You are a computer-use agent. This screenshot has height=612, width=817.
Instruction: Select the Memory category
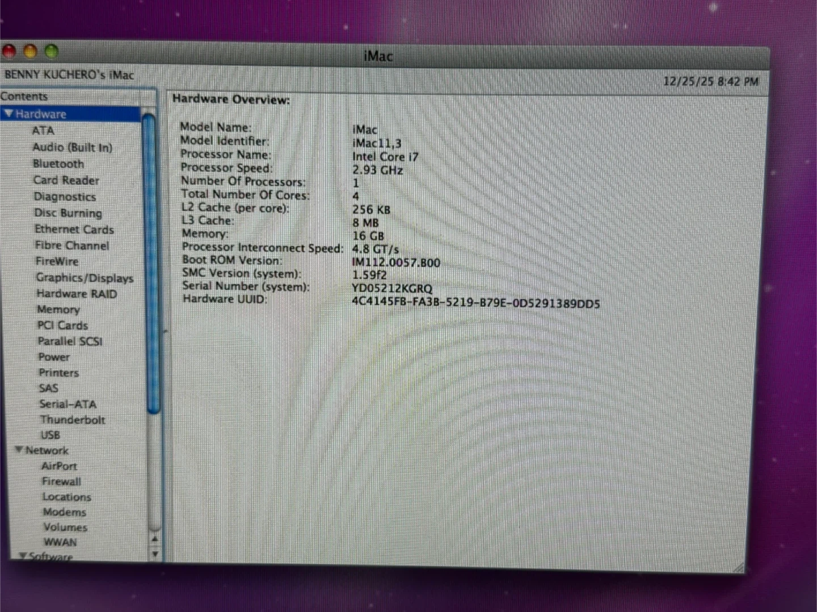tap(58, 310)
